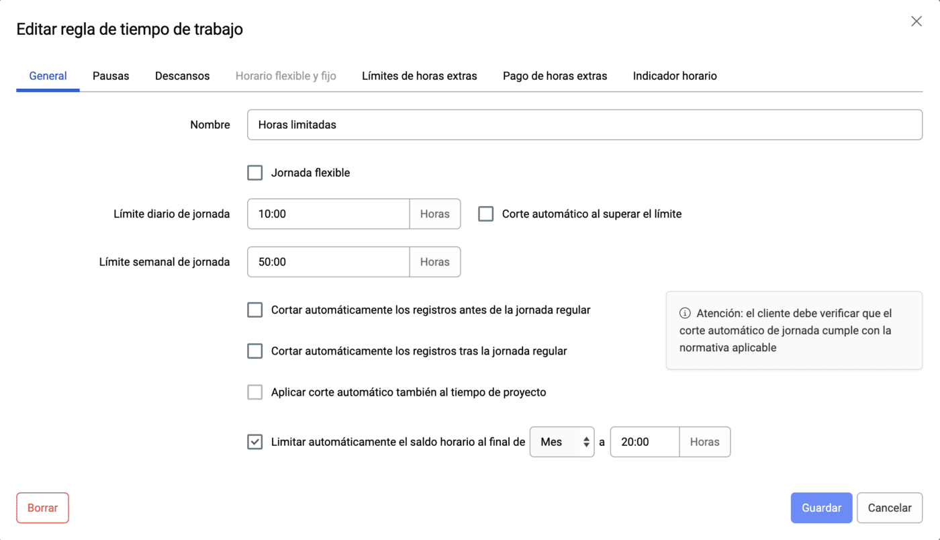Select the Pago de horas extras tab

click(555, 76)
